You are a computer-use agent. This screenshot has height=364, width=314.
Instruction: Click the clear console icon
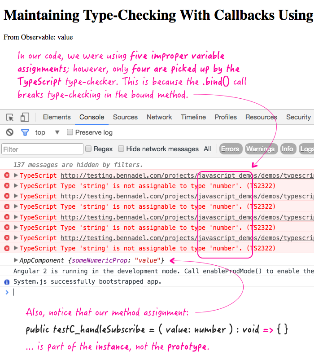(9, 132)
